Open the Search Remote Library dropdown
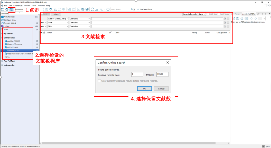This screenshot has width=271, height=148. tap(194, 14)
